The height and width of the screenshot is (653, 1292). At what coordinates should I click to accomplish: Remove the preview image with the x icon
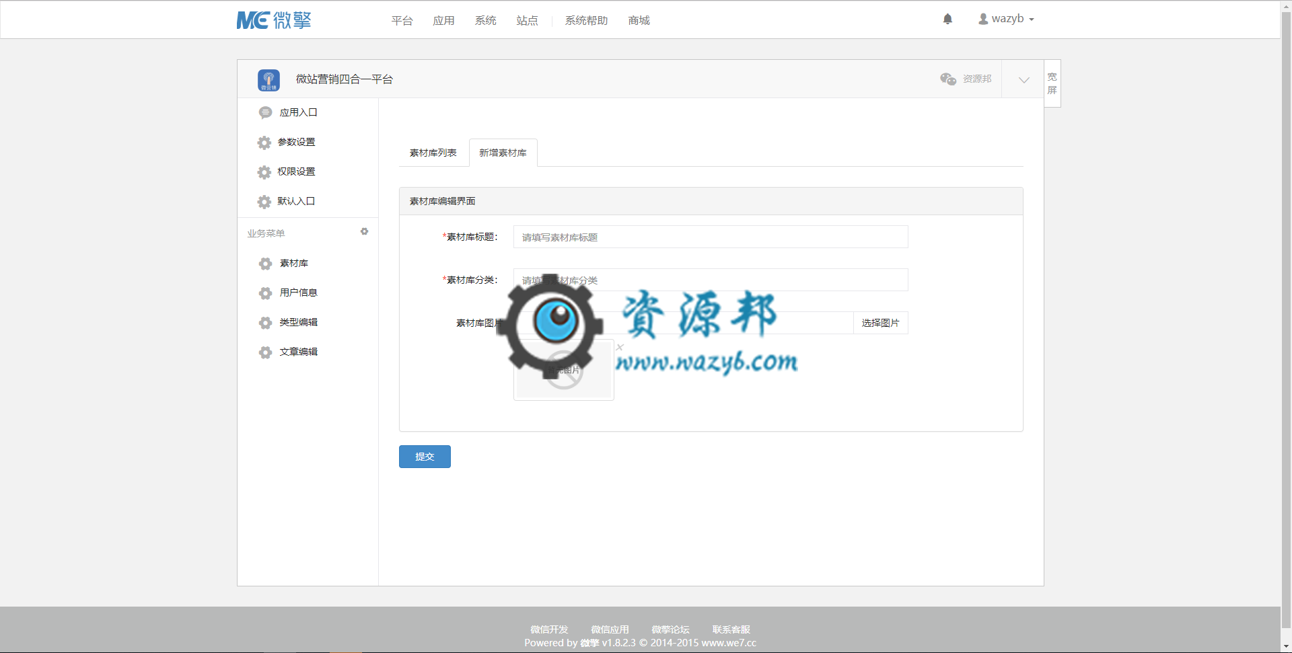[620, 347]
